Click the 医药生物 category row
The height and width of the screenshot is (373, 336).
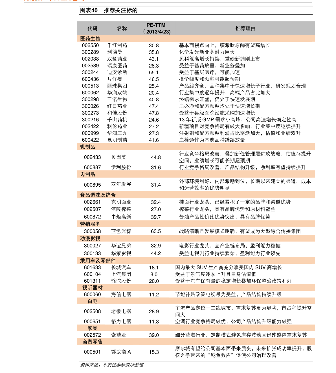(90, 39)
